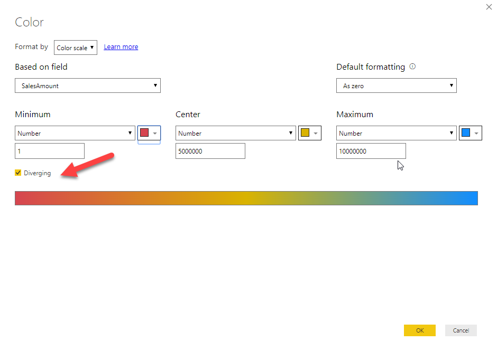The height and width of the screenshot is (351, 497).
Task: Click the gradient color preview bar
Action: 246,198
